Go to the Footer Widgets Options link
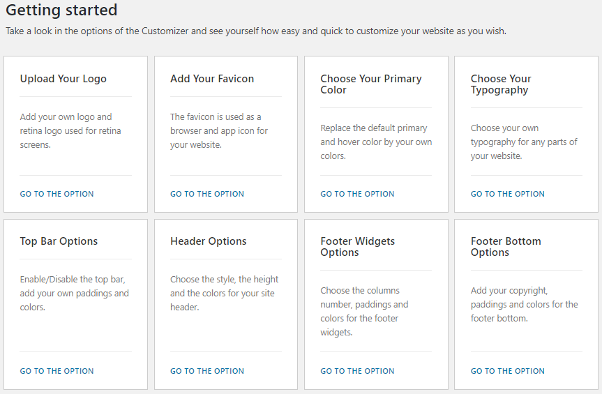 (357, 371)
